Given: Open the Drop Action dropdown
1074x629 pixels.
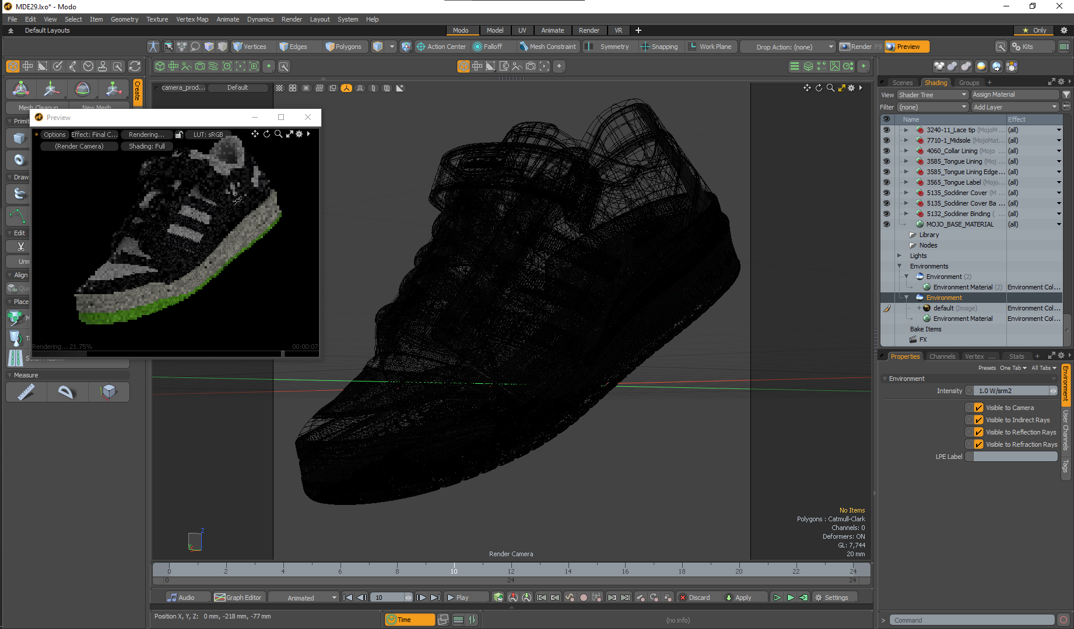Looking at the screenshot, I should [x=788, y=47].
